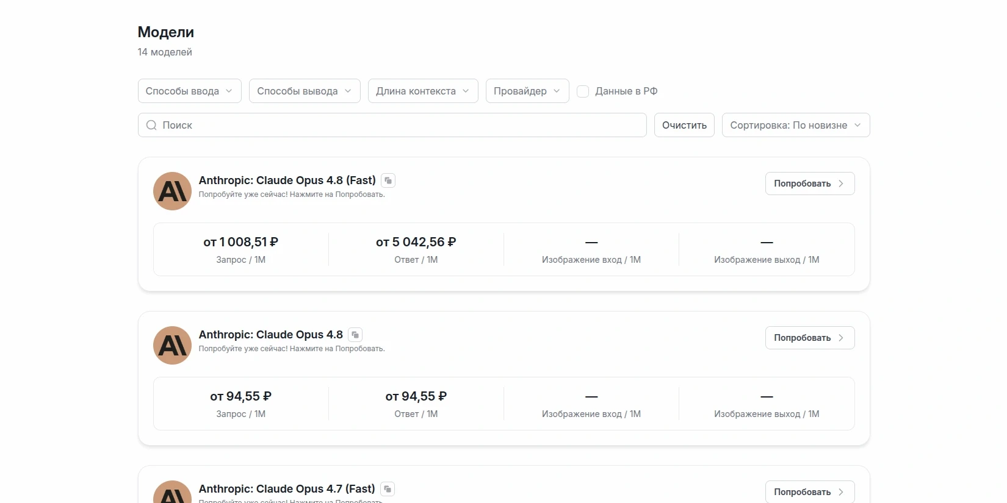
Task: Click the Anthropic logo of Claude Opus 4.8 (Fast)
Action: coord(172,191)
